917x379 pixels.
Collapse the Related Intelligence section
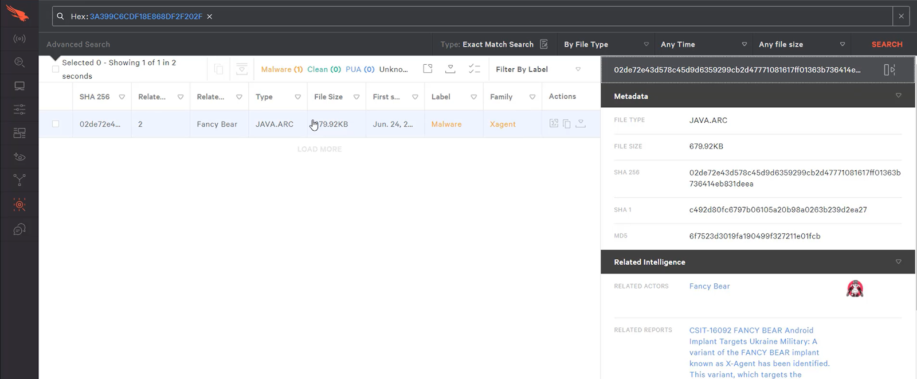pyautogui.click(x=898, y=261)
